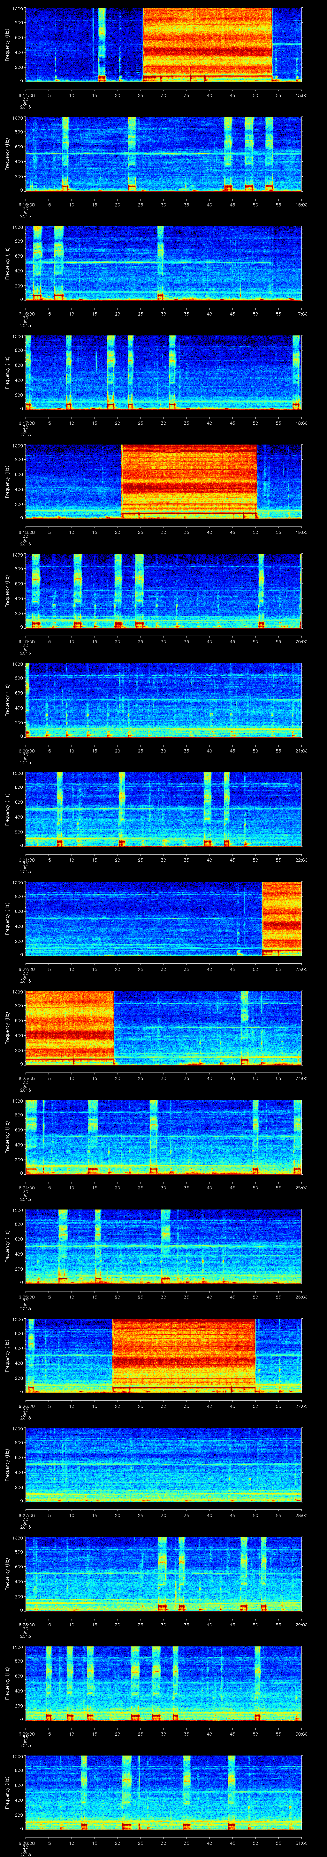Select the spectrogram panel starting at 6:21:00

[163, 809]
